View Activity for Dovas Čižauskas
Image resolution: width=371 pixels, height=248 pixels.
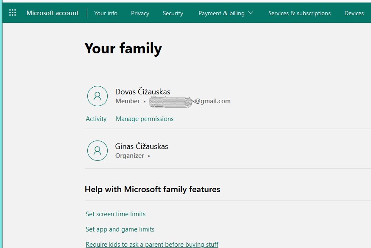(96, 119)
